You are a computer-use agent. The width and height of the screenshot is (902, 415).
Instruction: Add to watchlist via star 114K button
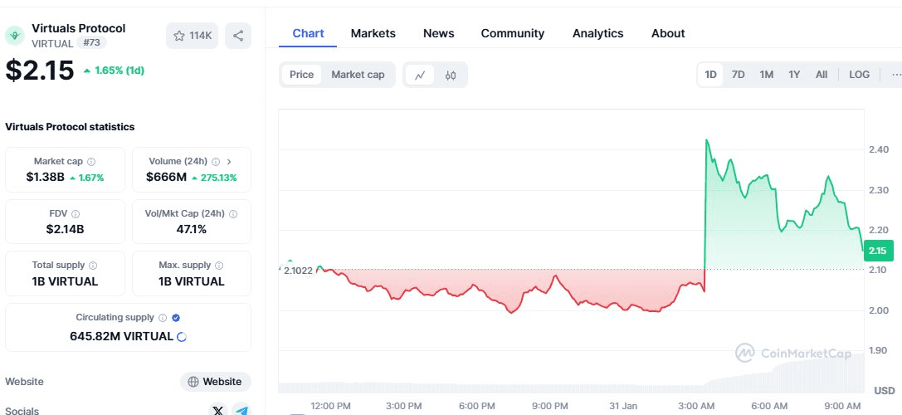pyautogui.click(x=193, y=36)
